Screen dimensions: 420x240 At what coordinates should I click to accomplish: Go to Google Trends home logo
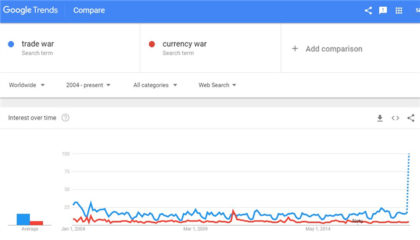[x=30, y=10]
